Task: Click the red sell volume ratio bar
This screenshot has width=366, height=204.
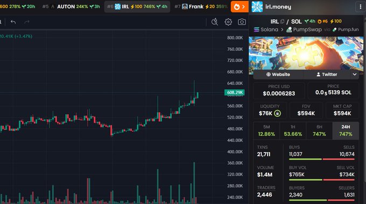Action: 339,180
